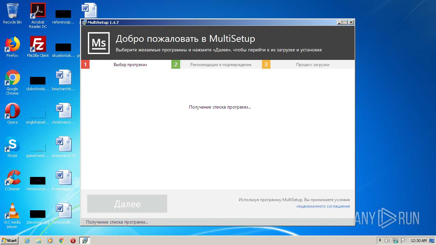Select the referencep... desktop file

63,17
